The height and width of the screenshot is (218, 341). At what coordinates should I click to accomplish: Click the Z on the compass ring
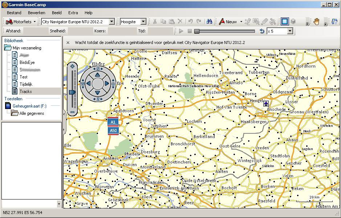click(x=98, y=99)
